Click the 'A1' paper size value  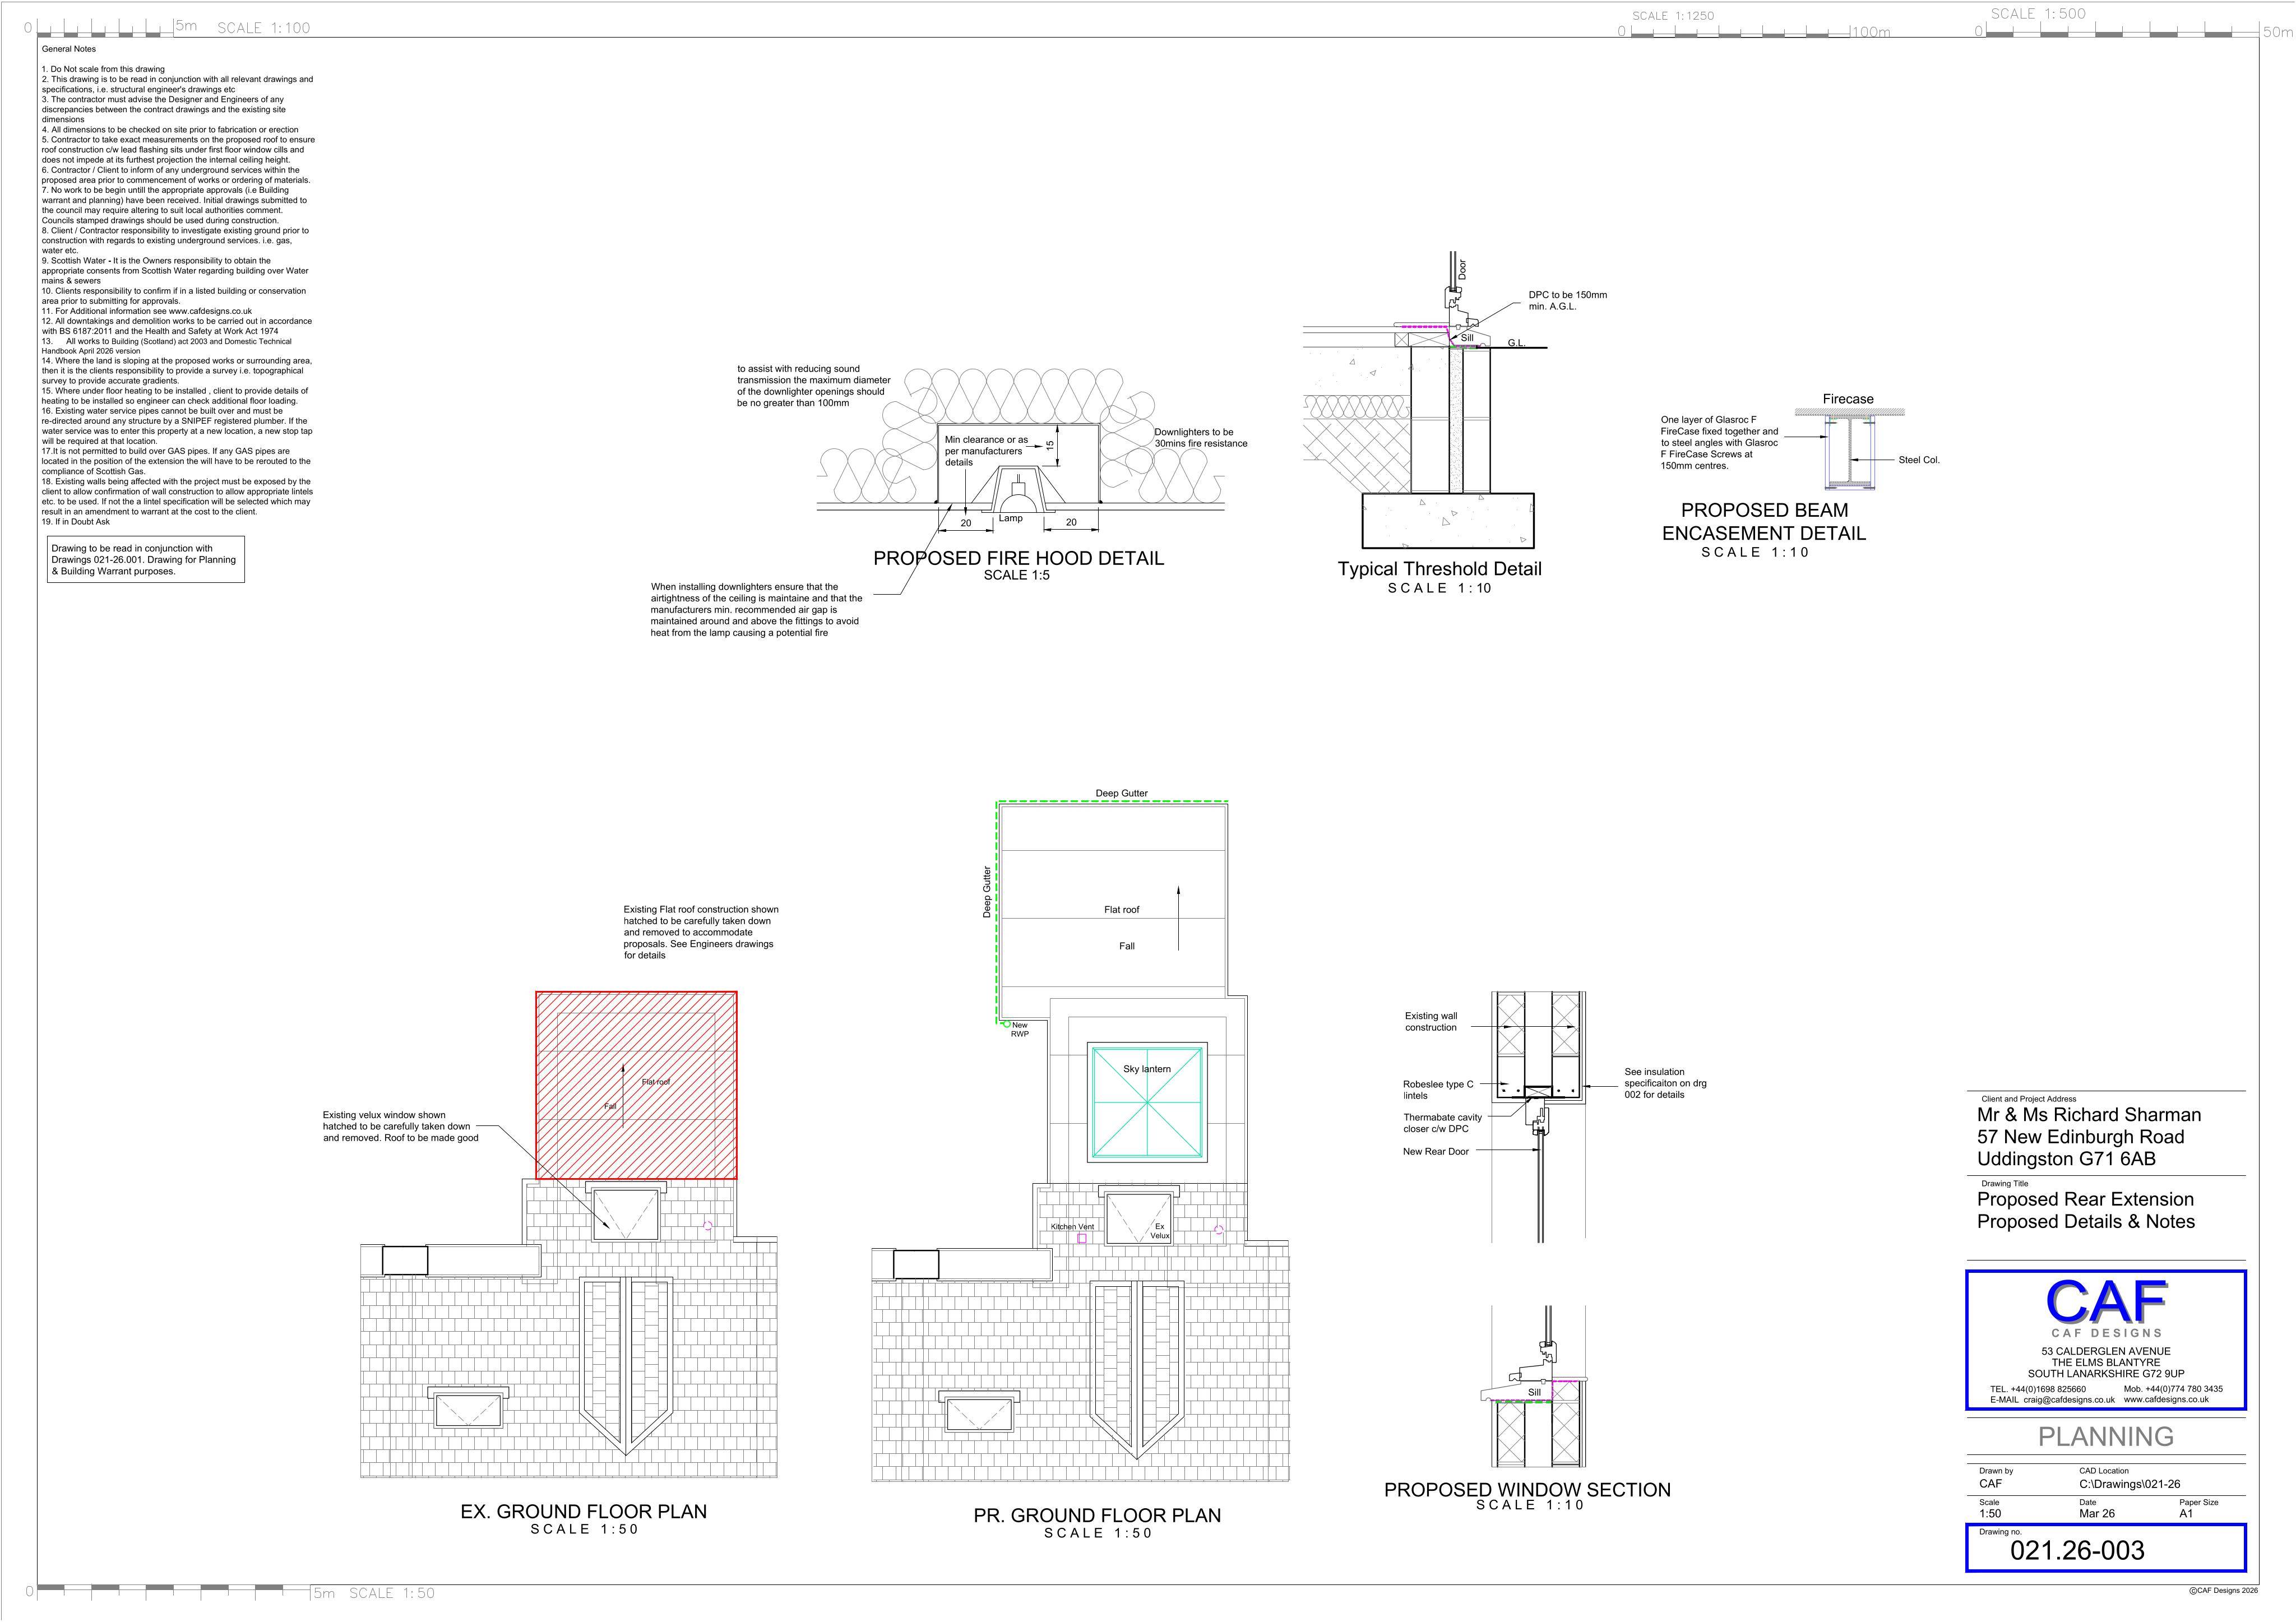2186,1514
